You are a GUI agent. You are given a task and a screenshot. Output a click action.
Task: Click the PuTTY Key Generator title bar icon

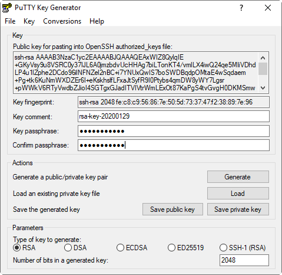7,8
